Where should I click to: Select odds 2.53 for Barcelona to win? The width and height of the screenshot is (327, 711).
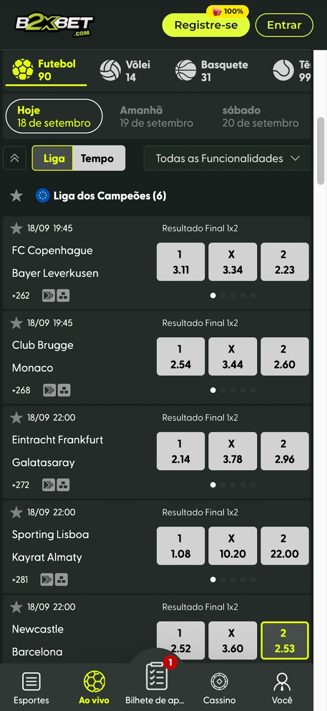[x=284, y=640]
